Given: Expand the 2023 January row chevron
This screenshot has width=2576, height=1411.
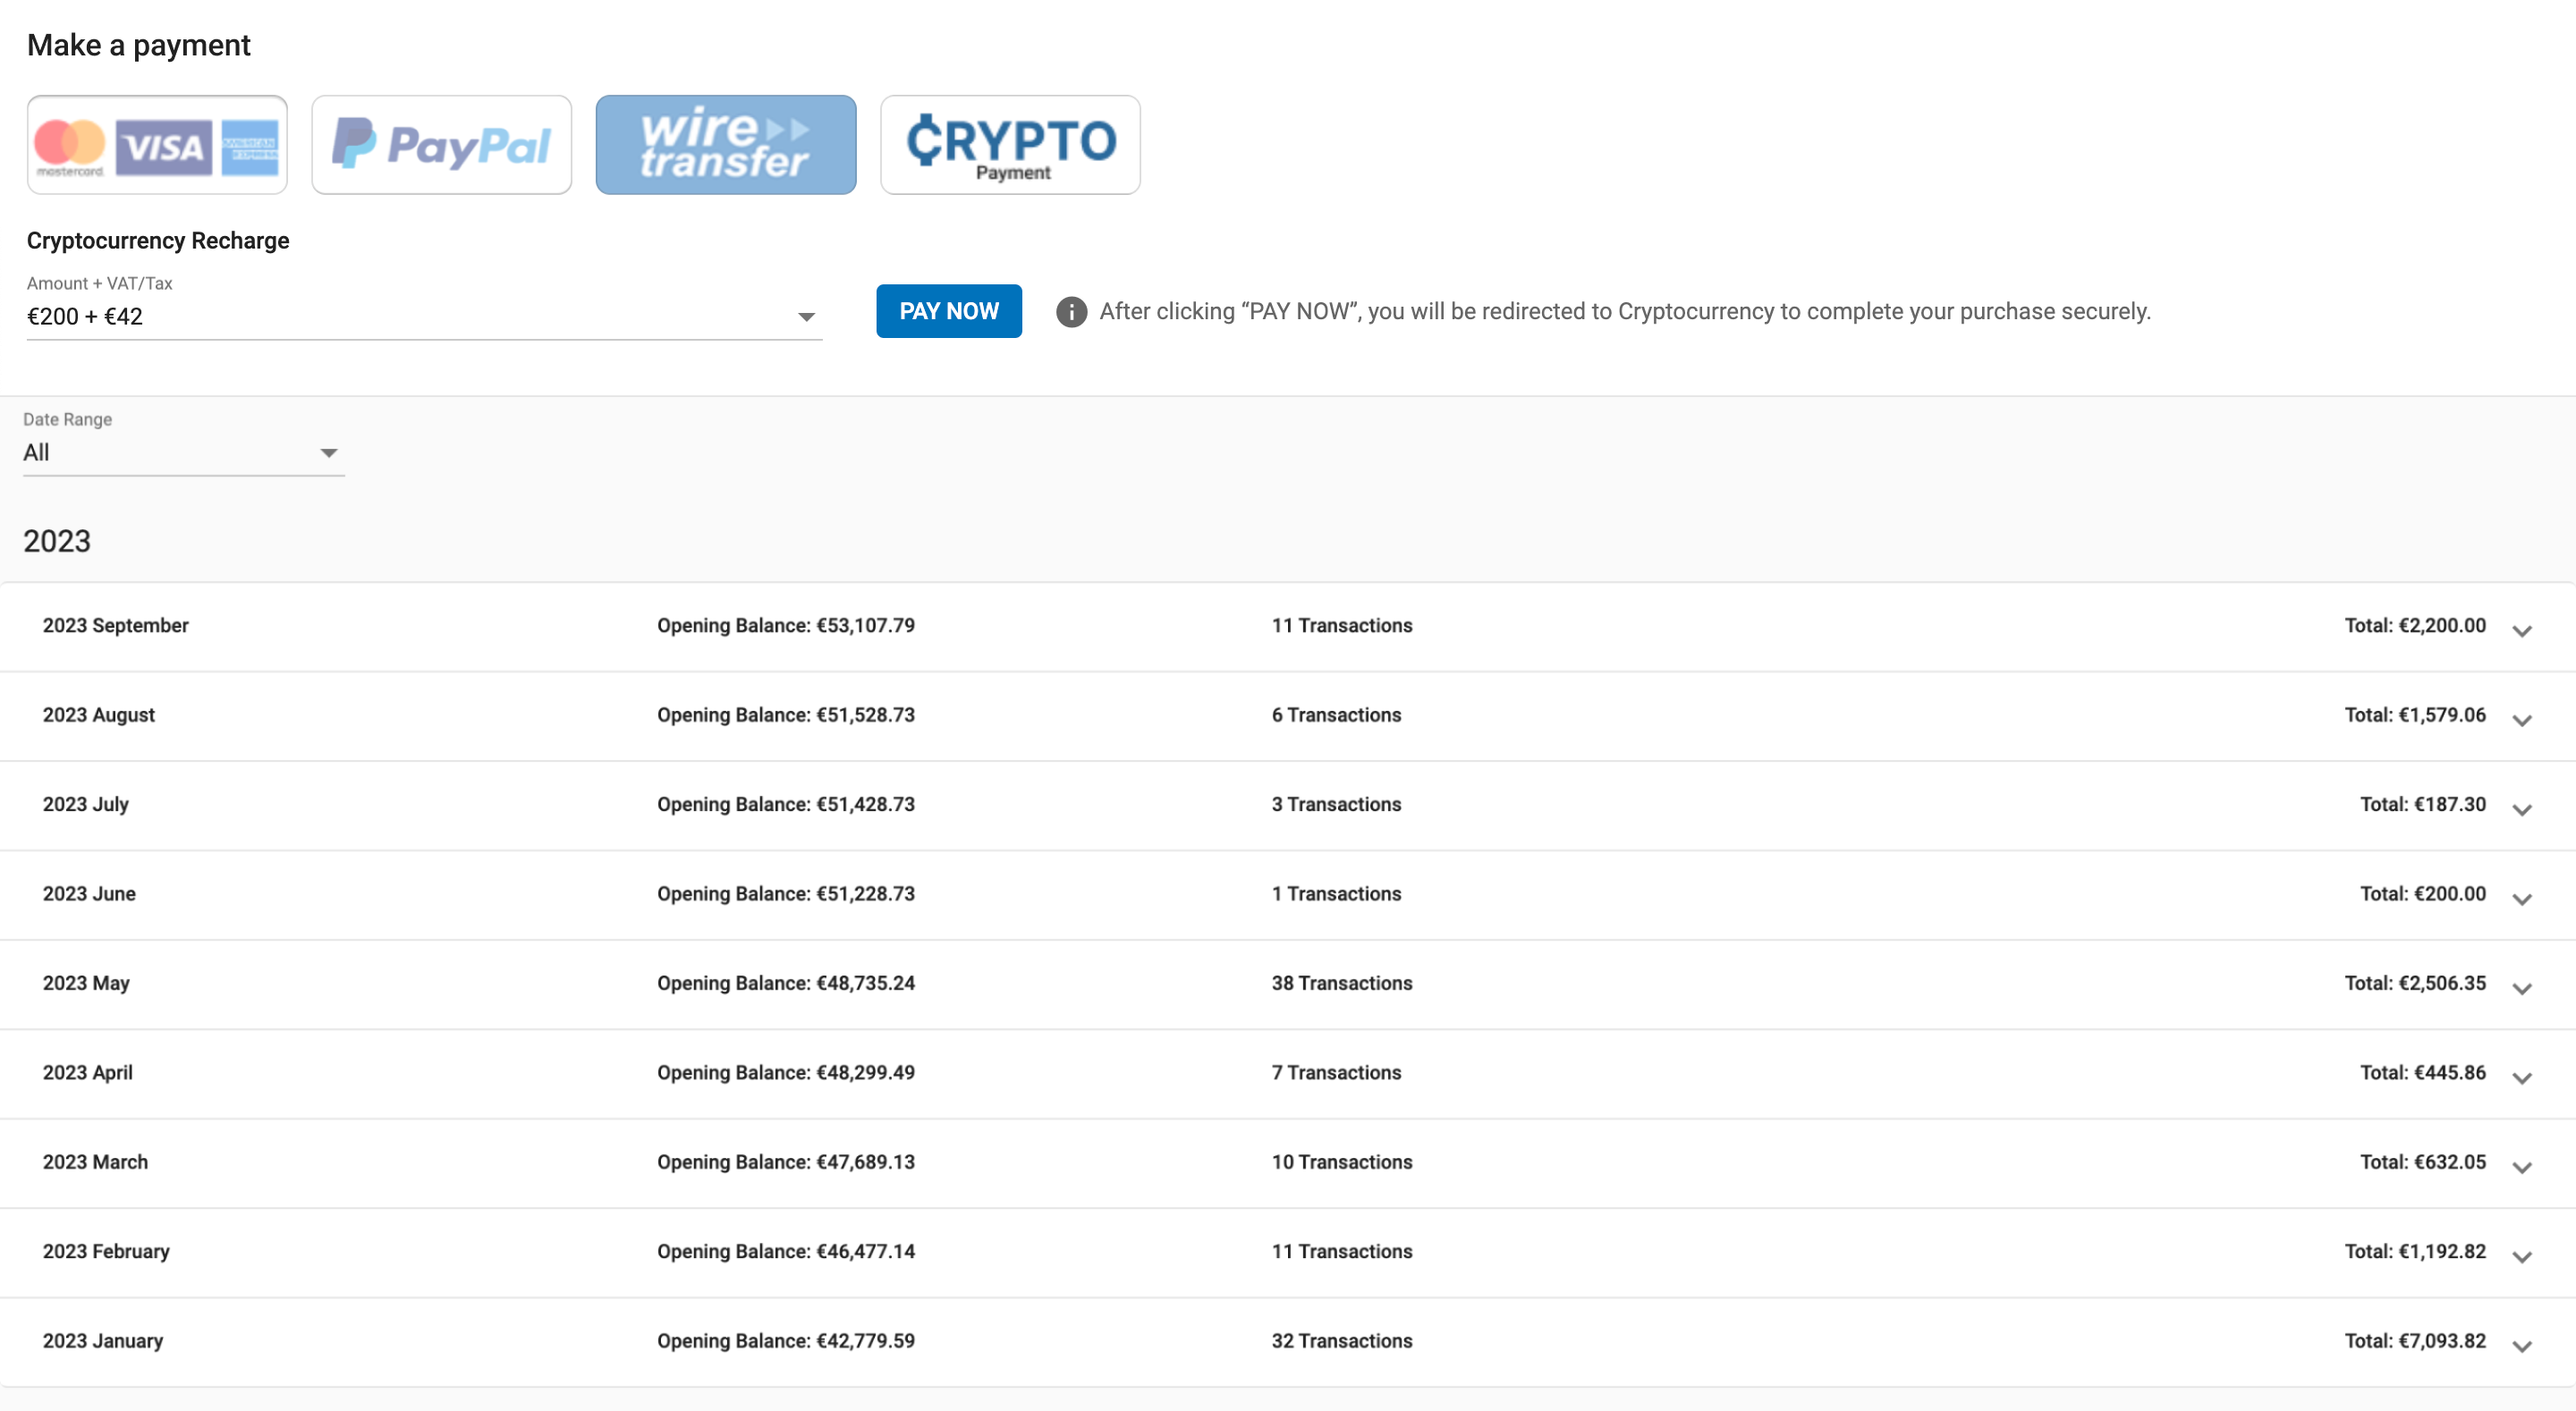Looking at the screenshot, I should click(x=2522, y=1346).
